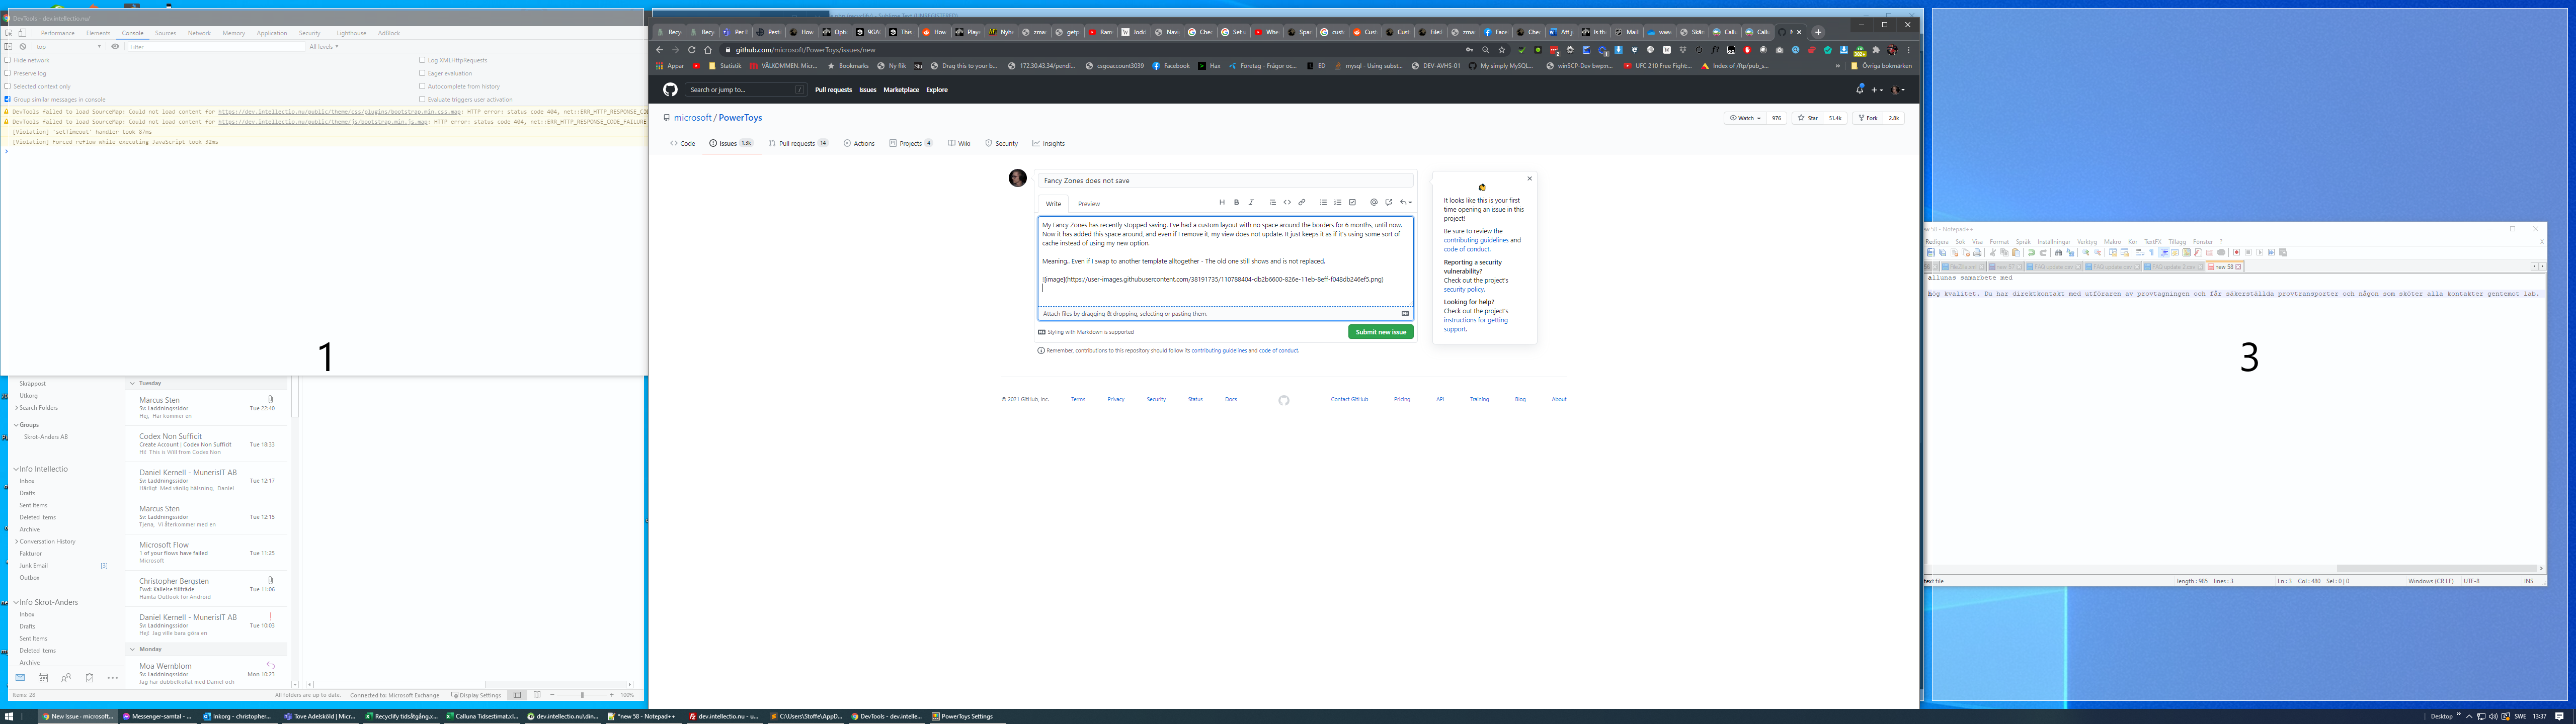This screenshot has width=2576, height=724.
Task: Expand Conversation History folder in Outlook
Action: click(x=16, y=541)
